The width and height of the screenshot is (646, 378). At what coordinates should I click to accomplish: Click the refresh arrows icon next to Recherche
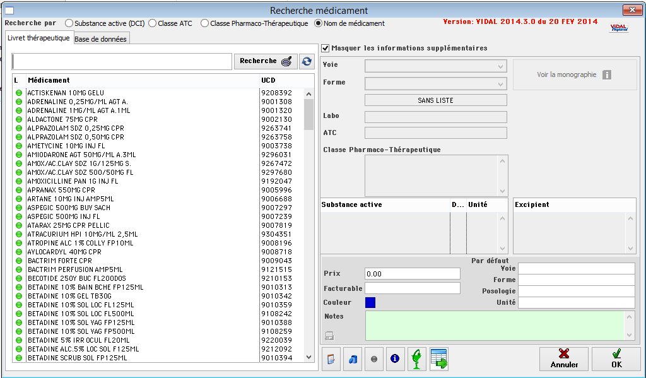point(307,61)
